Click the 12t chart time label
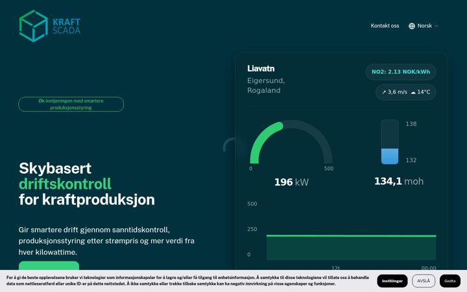 336,268
